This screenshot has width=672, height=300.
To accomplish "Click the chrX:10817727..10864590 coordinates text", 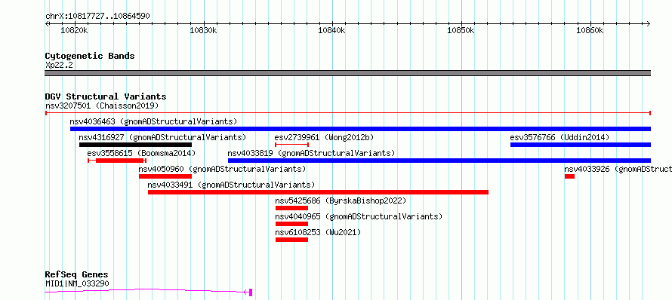I will point(97,17).
